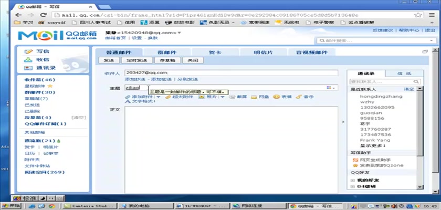Click the 网盘 net disk icon
This screenshot has width=441, height=210.
[x=254, y=97]
